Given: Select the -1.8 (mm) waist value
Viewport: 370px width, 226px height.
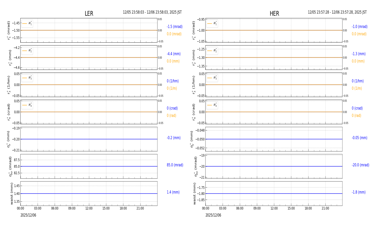Looking at the screenshot, I should click(x=359, y=192).
